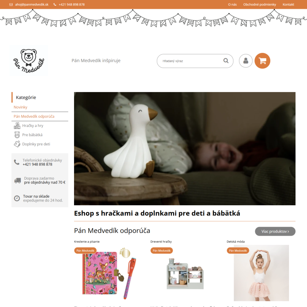Open the O nás menu item
The image size is (307, 307).
(232, 5)
